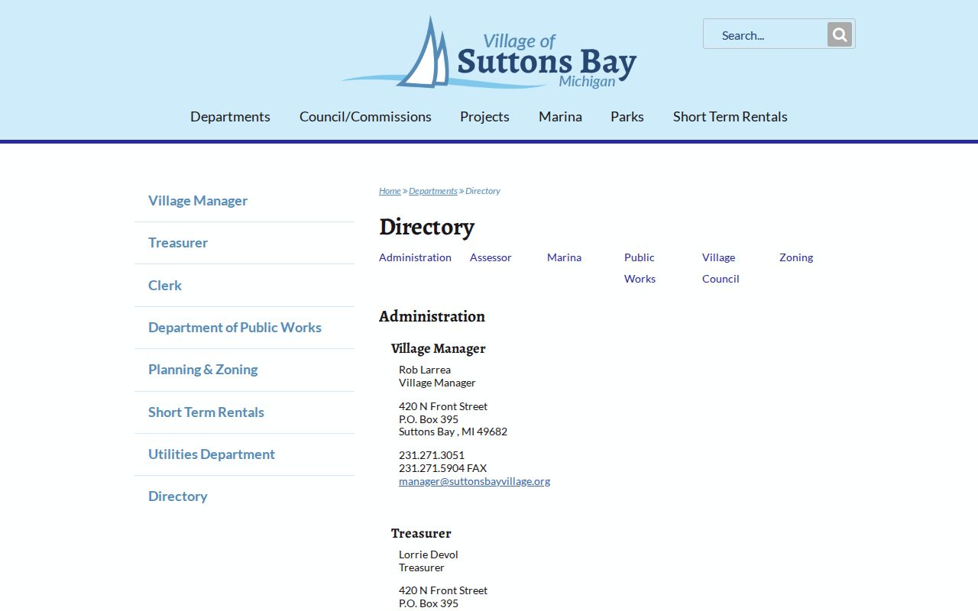
Task: Click the Administration section heading
Action: coord(432,316)
